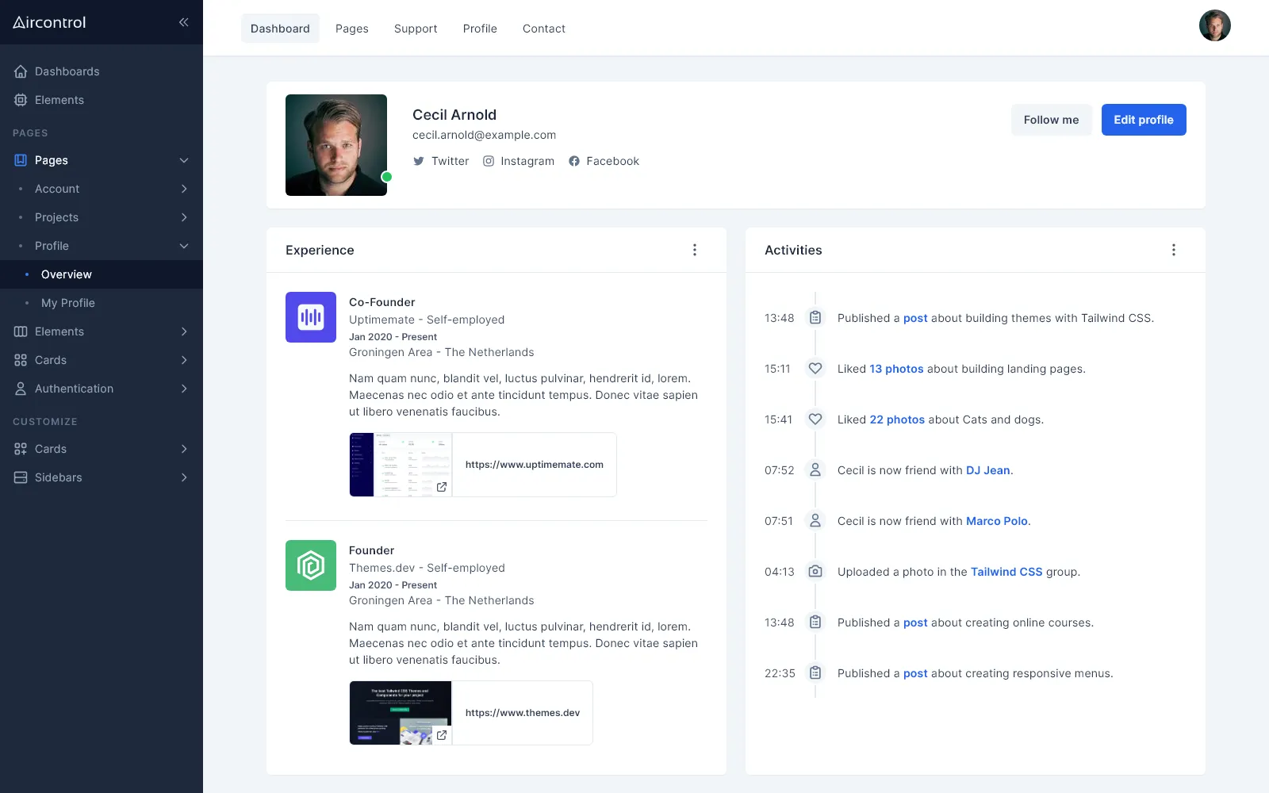1269x793 pixels.
Task: Click external-link icon on themes.dev preview
Action: point(442,735)
